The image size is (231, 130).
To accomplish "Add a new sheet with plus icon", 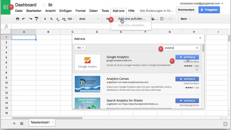I will pyautogui.click(x=14, y=123).
